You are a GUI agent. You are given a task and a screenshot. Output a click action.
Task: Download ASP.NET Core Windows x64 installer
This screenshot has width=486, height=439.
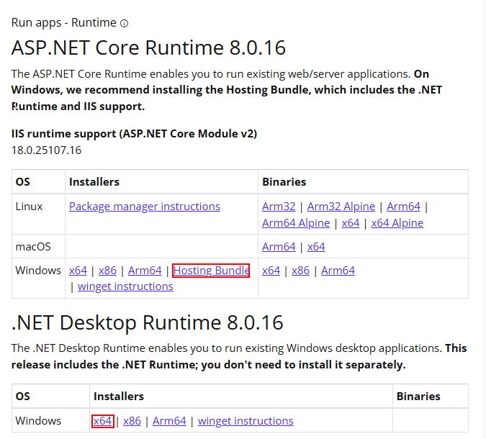(x=78, y=271)
